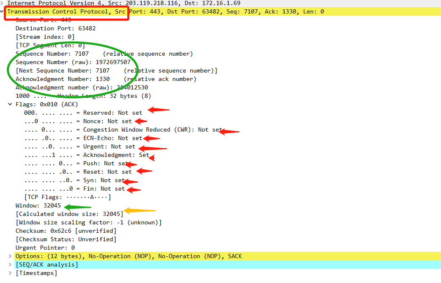The width and height of the screenshot is (441, 283).
Task: Select the [TCP Flags: ·······A····] summary row
Action: (68, 197)
